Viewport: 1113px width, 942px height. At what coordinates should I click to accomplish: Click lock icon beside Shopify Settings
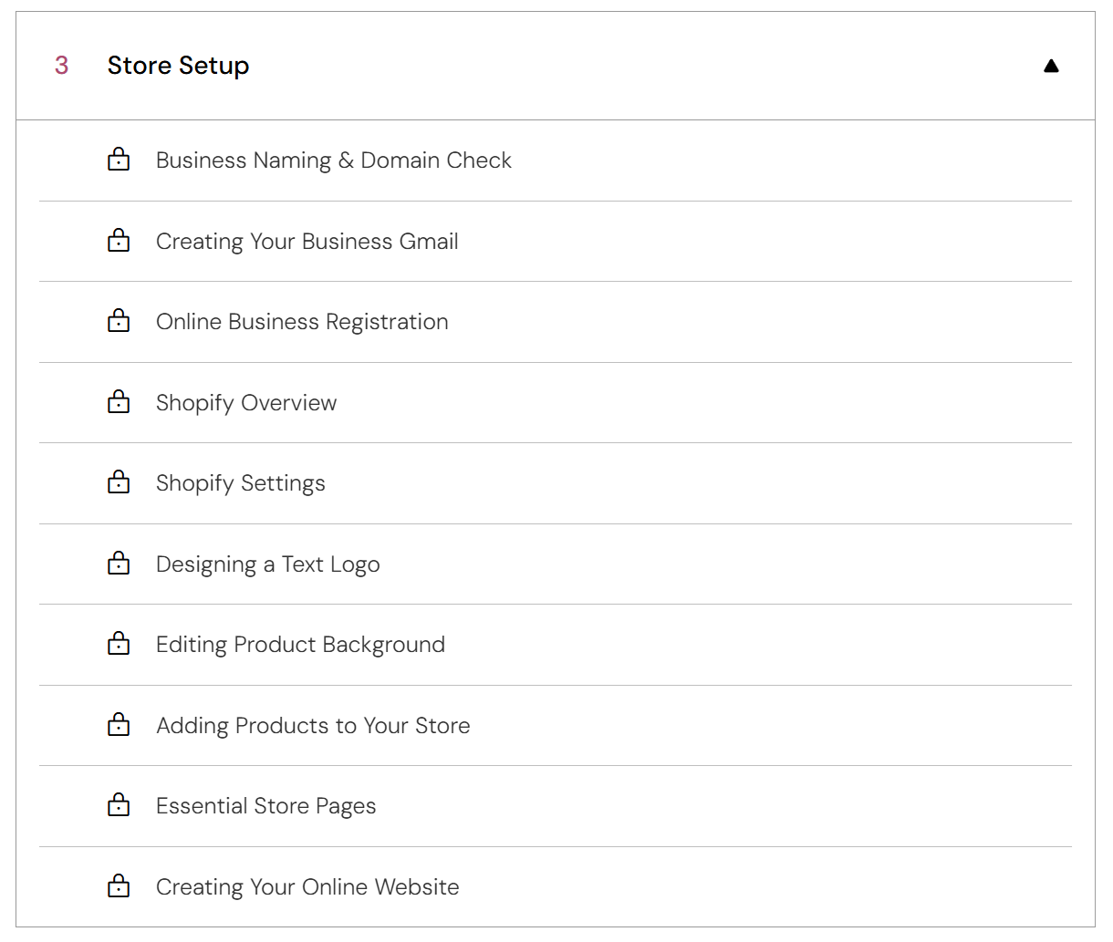119,482
